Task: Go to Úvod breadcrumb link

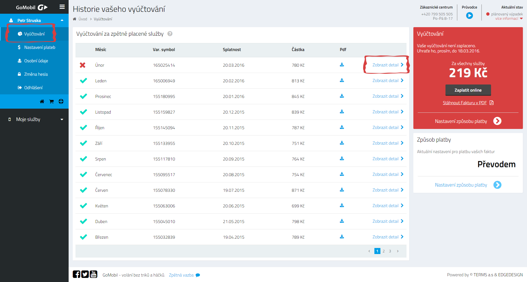Action: pyautogui.click(x=83, y=19)
